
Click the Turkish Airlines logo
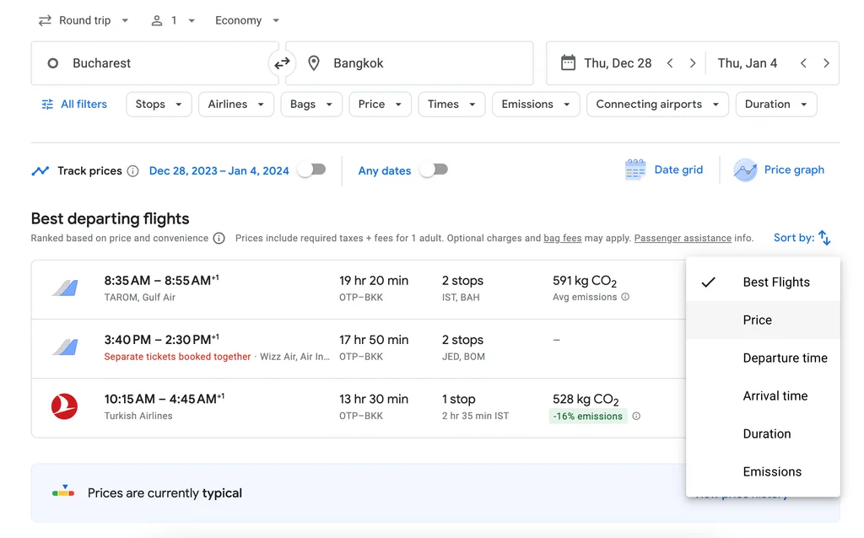[x=64, y=407]
